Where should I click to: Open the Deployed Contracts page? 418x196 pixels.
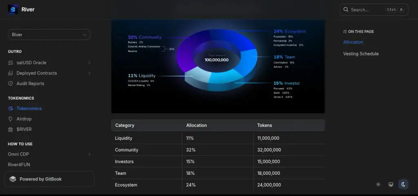tap(37, 73)
